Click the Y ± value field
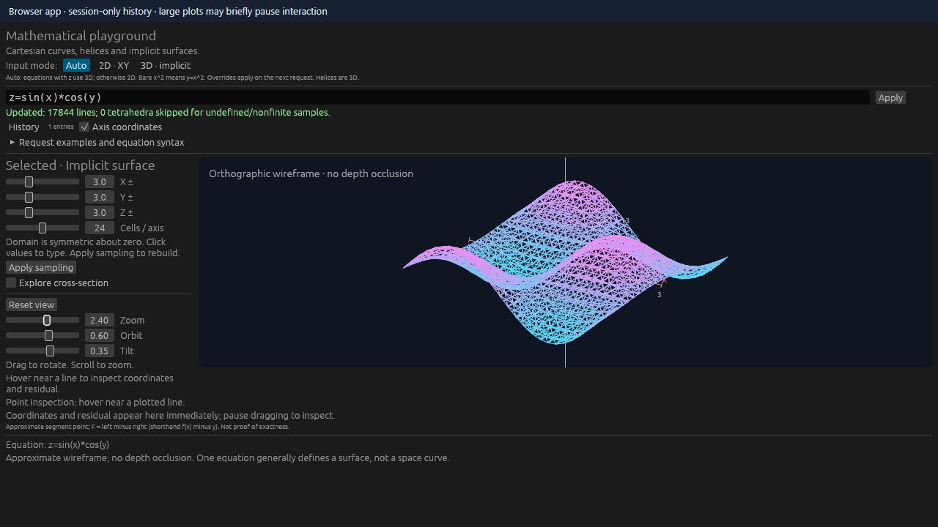938x527 pixels. pyautogui.click(x=100, y=197)
